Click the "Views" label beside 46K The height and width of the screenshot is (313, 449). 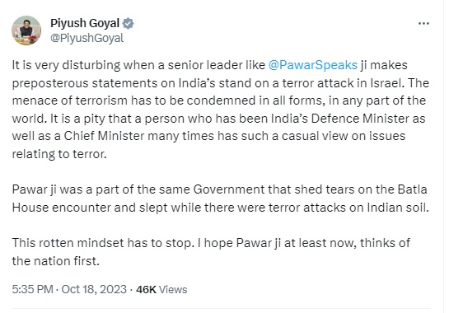click(x=173, y=289)
